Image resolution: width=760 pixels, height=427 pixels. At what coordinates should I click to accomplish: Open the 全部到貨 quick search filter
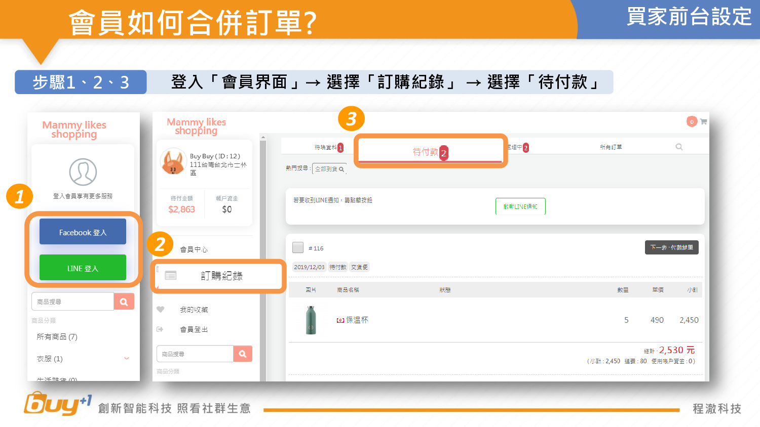pyautogui.click(x=329, y=169)
